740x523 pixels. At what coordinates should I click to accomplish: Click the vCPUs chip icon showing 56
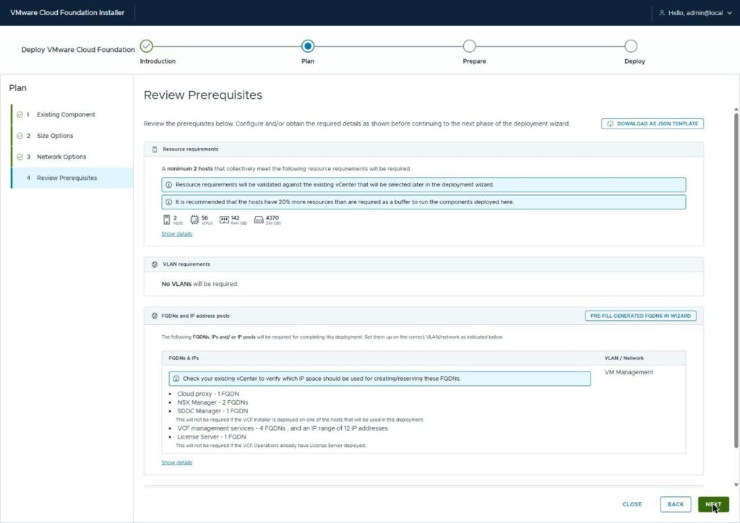194,220
